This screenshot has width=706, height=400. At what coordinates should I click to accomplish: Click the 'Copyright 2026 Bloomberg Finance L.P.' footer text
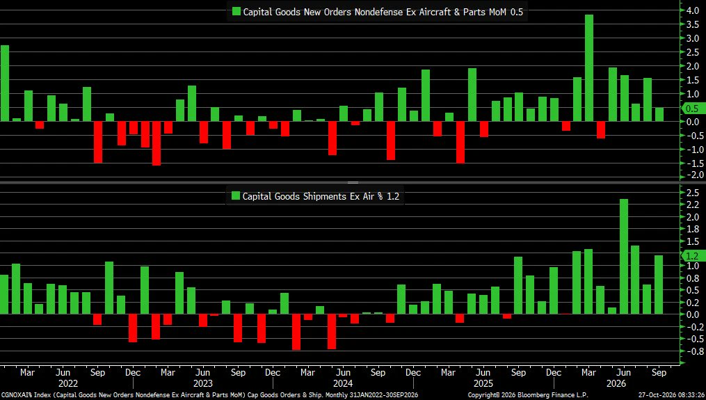click(x=528, y=395)
